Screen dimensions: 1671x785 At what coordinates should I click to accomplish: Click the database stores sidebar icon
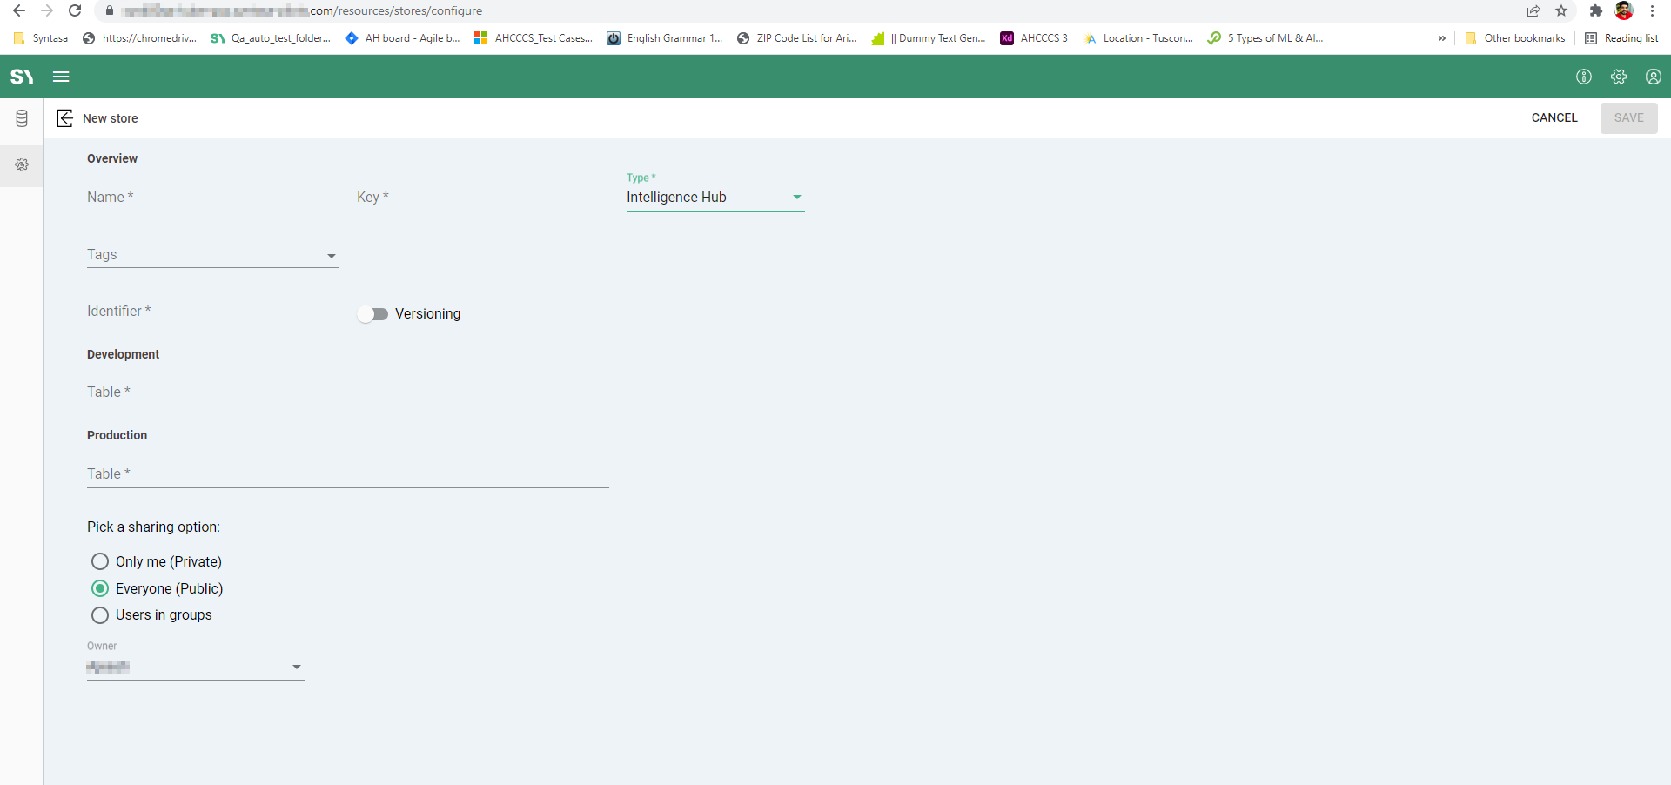point(22,118)
